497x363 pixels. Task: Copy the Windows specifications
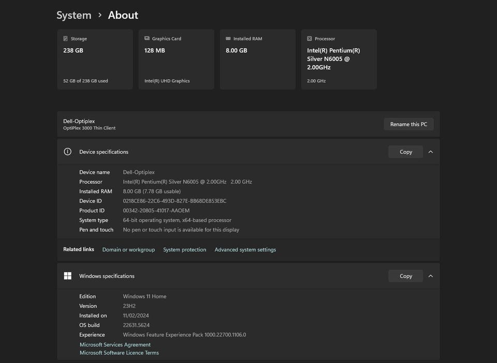click(405, 276)
